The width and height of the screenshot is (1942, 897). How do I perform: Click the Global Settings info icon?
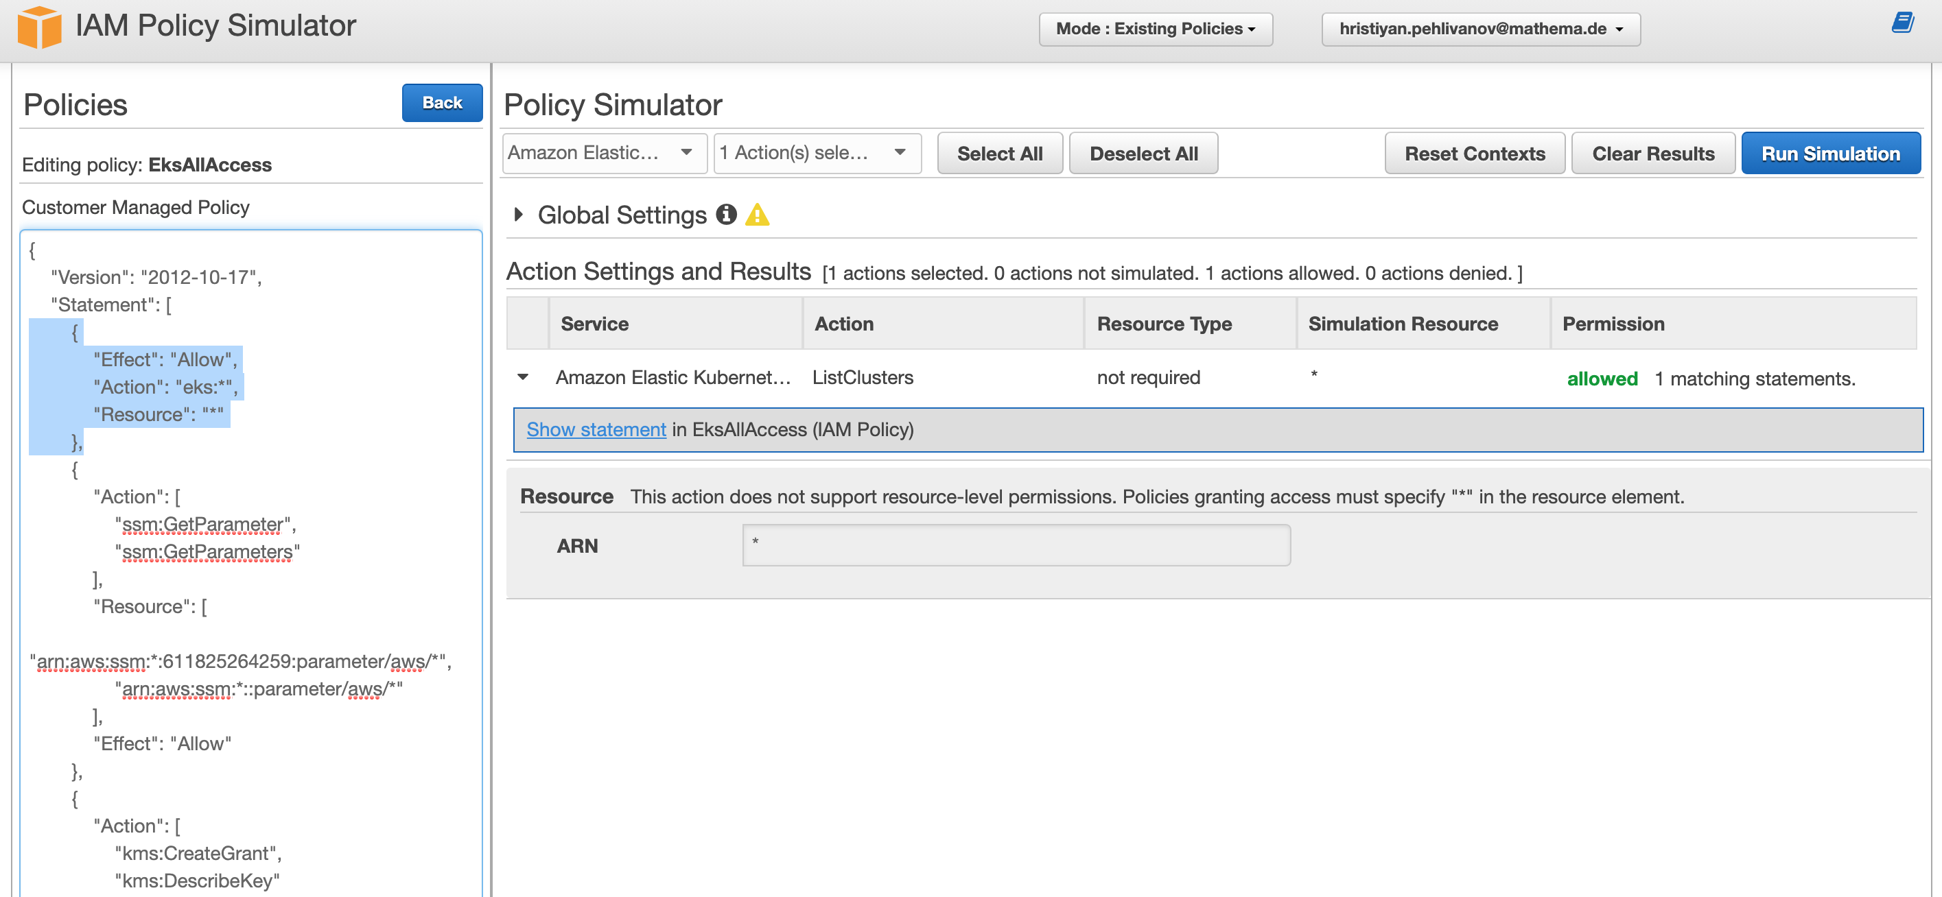pos(726,215)
